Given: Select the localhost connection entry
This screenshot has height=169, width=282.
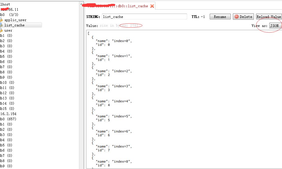Looking at the screenshot, I should tap(5, 4).
